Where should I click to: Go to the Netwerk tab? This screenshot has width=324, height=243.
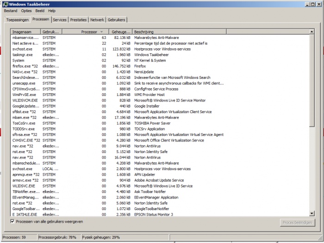[97, 20]
